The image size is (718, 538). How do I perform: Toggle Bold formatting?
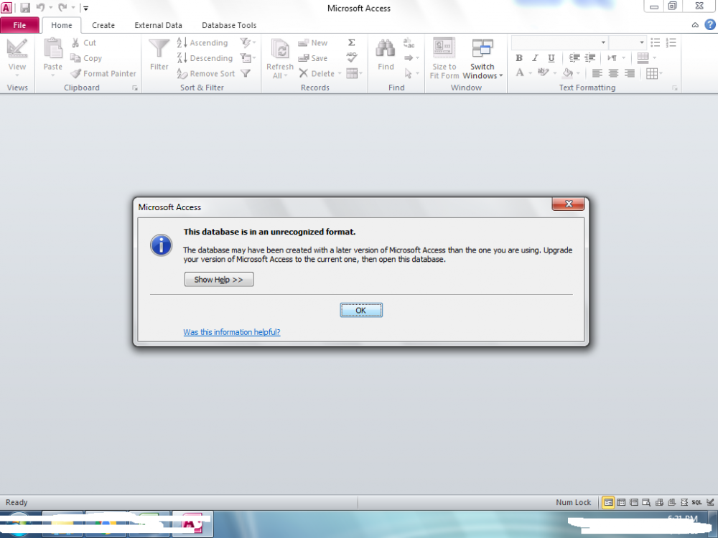pyautogui.click(x=519, y=58)
